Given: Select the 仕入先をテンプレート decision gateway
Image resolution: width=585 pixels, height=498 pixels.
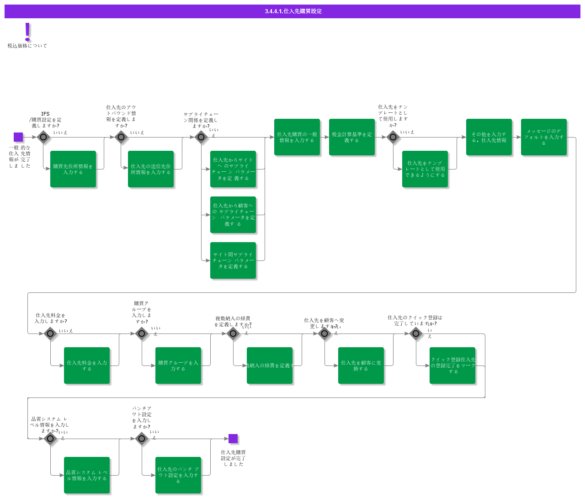Looking at the screenshot, I should pos(393,137).
